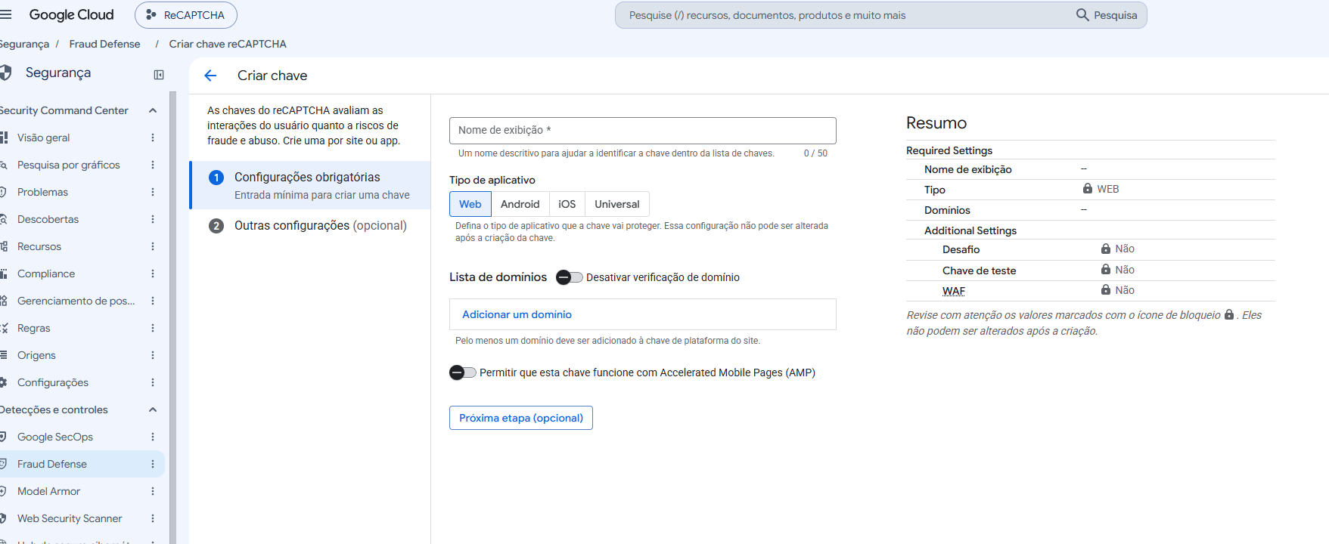Screen dimensions: 1329x544
Task: Open more options for Origens
Action: (x=153, y=355)
